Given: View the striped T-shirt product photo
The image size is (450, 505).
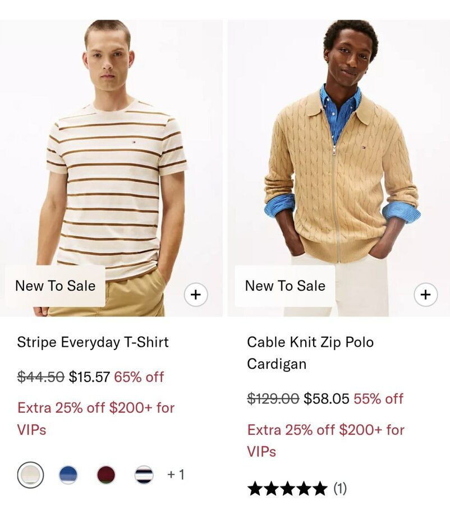Looking at the screenshot, I should click(x=112, y=157).
